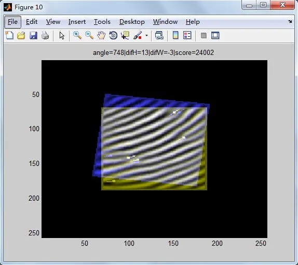The image size is (298, 265).
Task: Insert a Legend via toolbar icon
Action: (187, 35)
